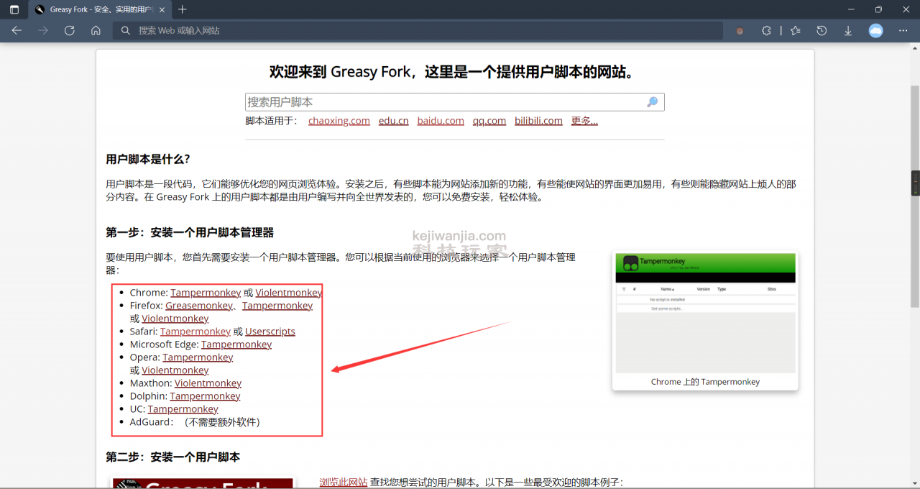Open scripts for chaoxing.com

(339, 120)
